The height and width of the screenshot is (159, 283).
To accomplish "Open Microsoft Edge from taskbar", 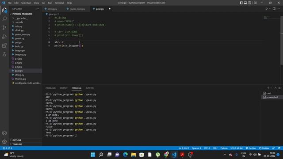I will click(x=125, y=155).
